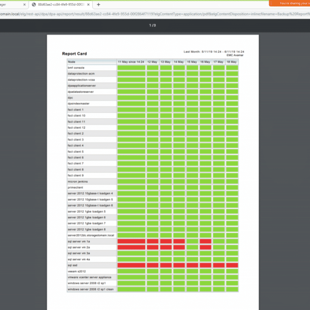Click red 16 May cell for sql server vm 2a
Image resolution: width=310 pixels, height=310 pixels.
[206, 247]
